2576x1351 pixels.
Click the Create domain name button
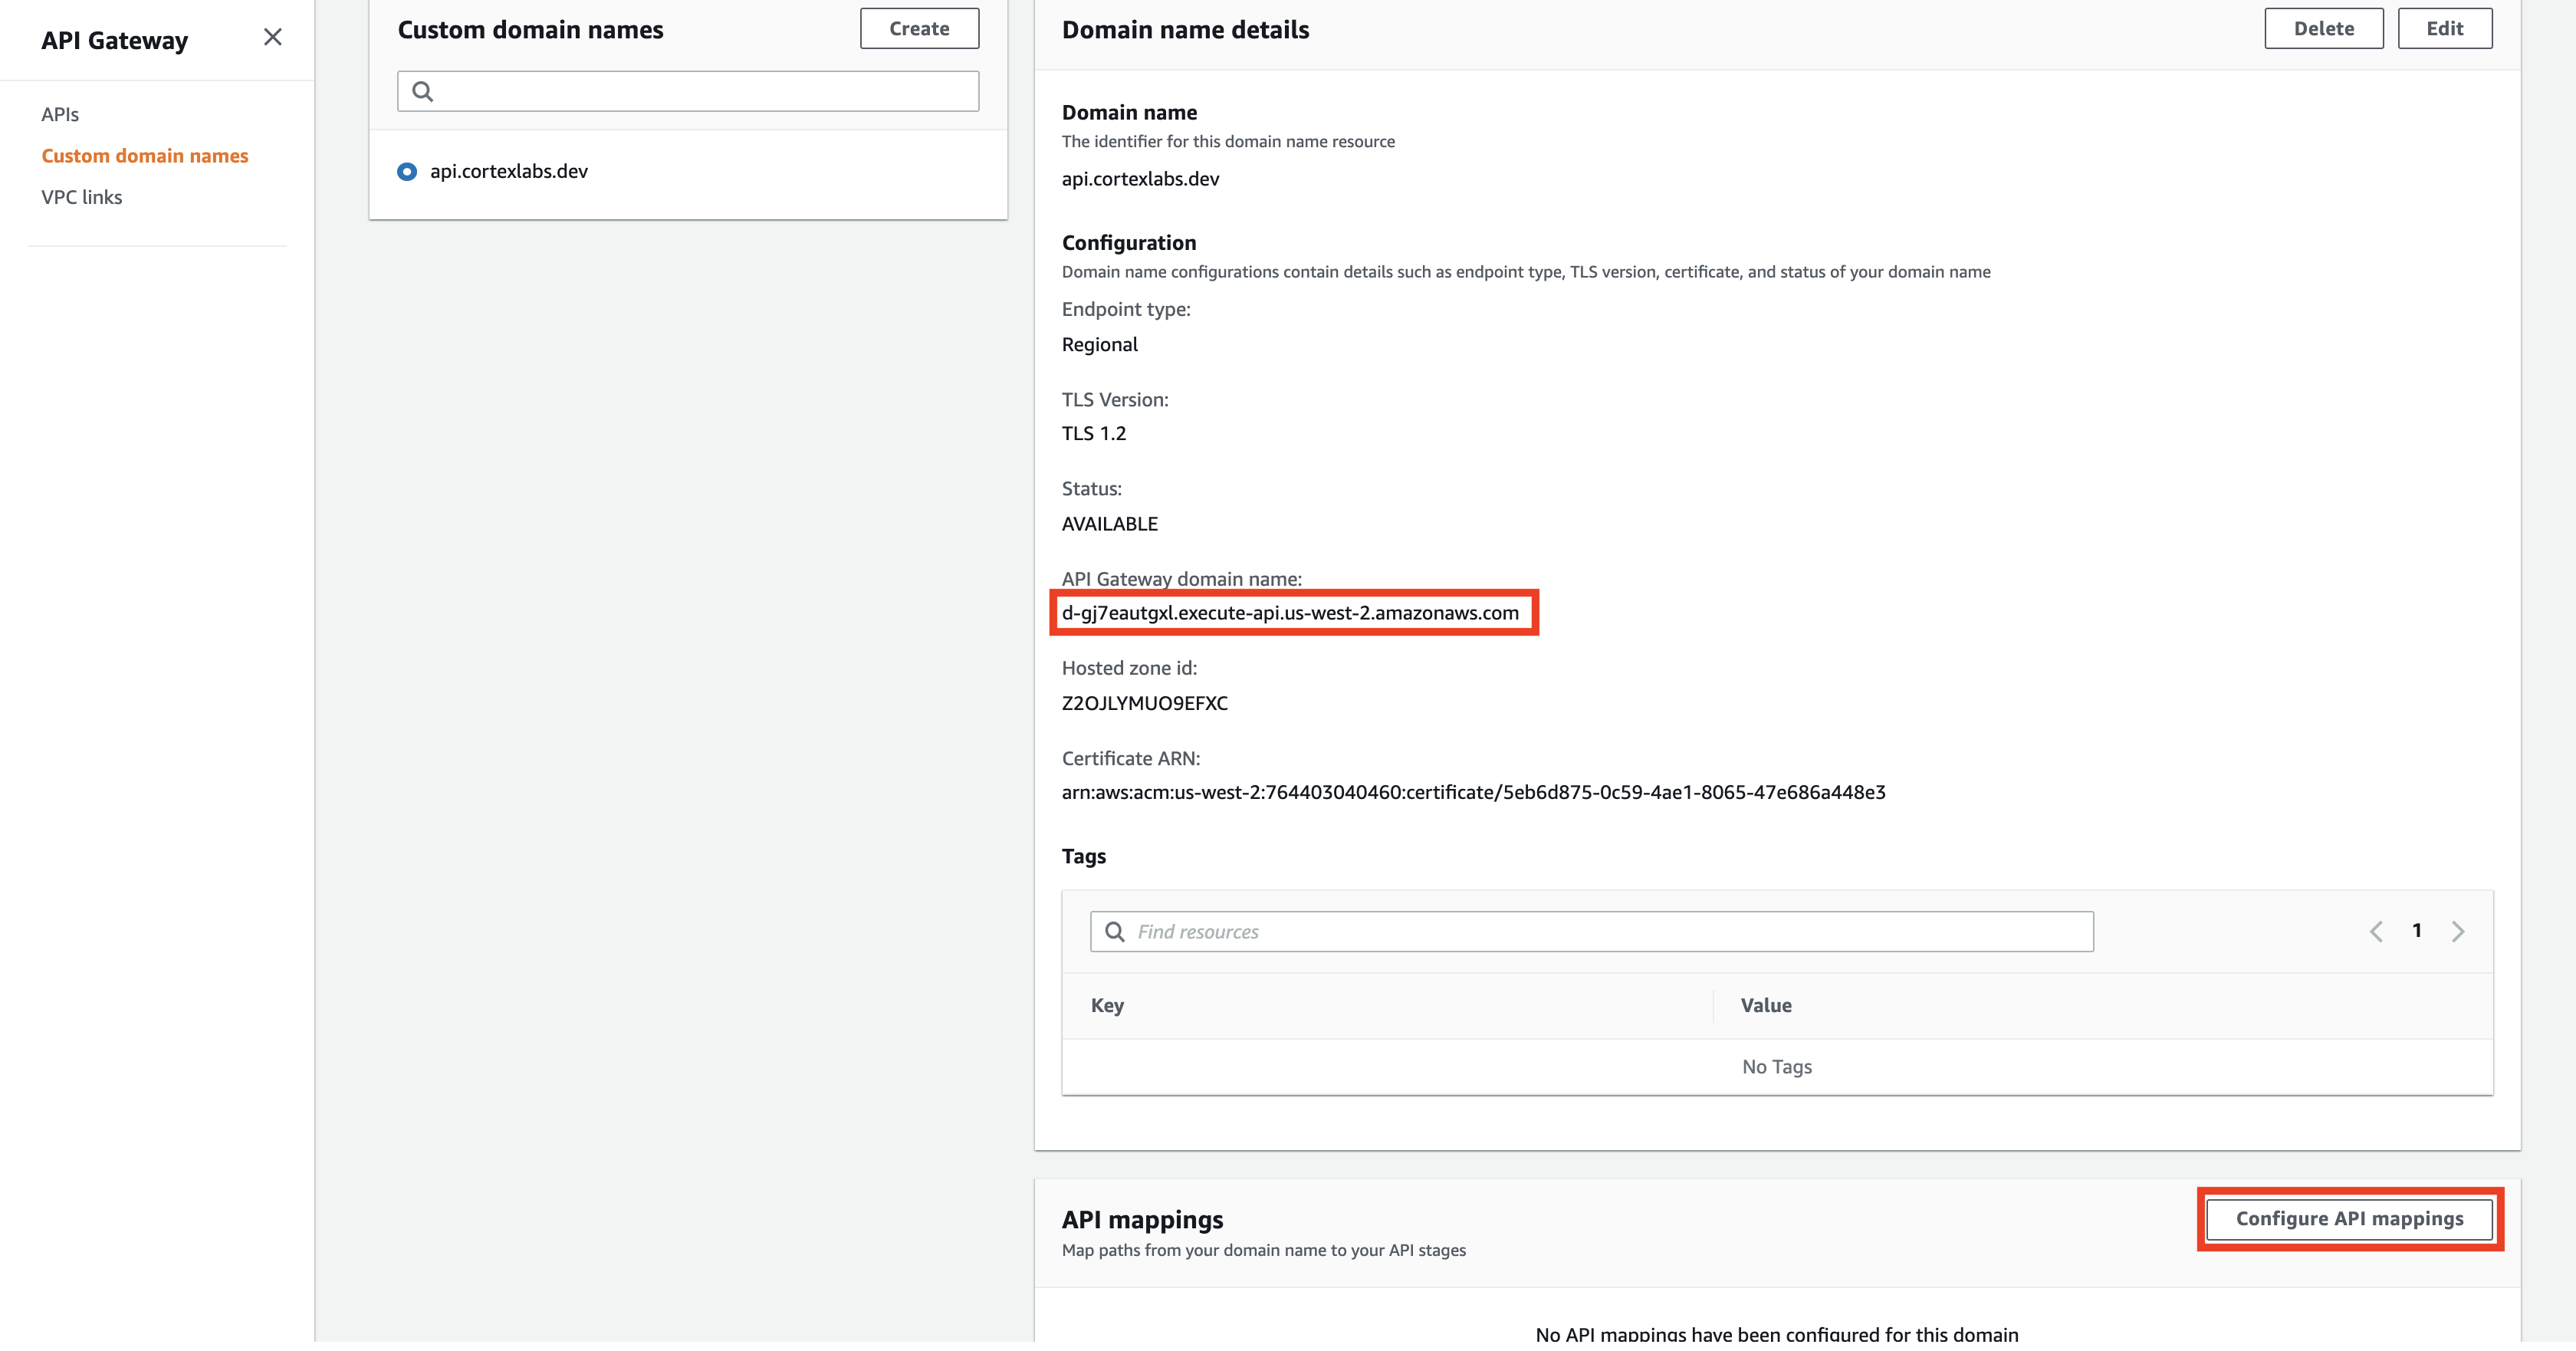[918, 29]
